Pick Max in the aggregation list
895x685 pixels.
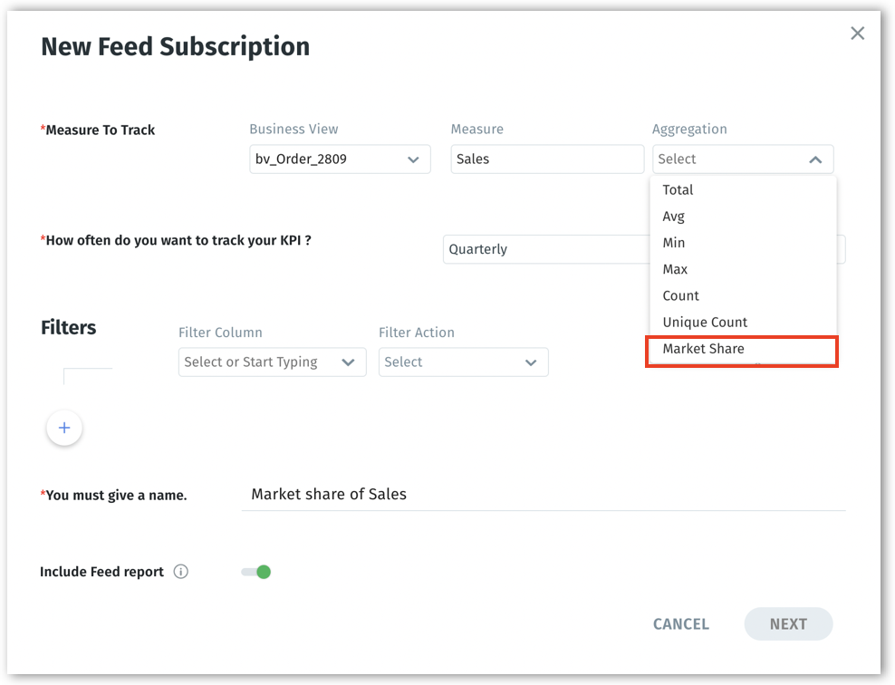[675, 269]
